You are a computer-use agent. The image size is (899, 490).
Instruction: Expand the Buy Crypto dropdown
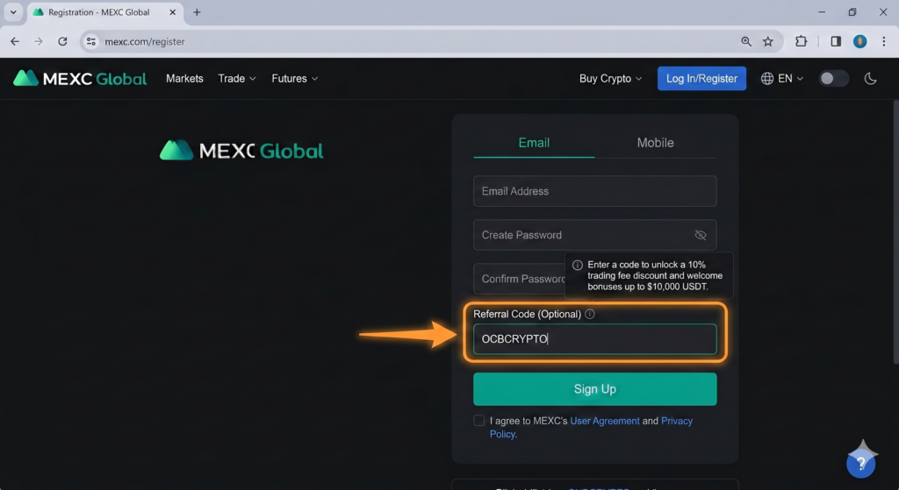click(x=611, y=78)
